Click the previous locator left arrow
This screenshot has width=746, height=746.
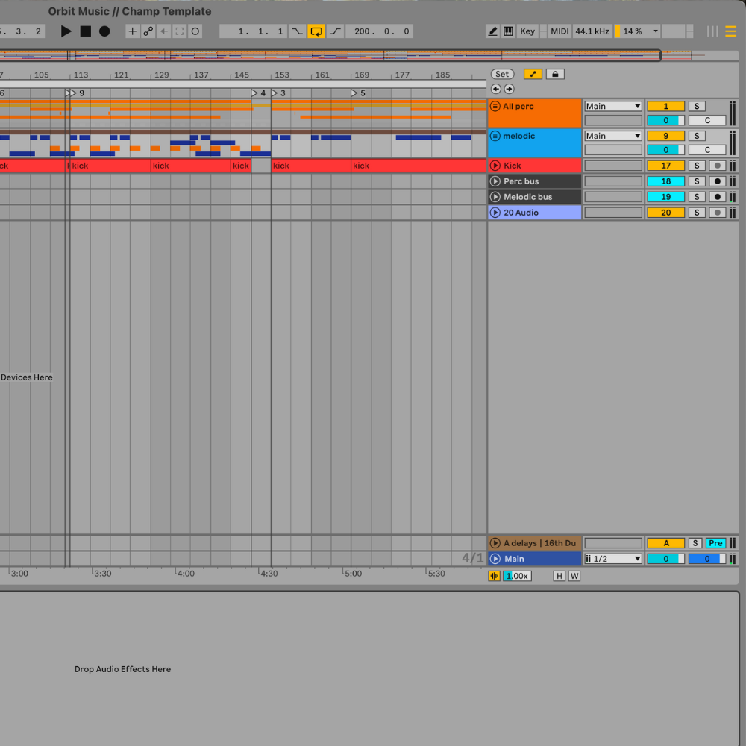[x=496, y=89]
